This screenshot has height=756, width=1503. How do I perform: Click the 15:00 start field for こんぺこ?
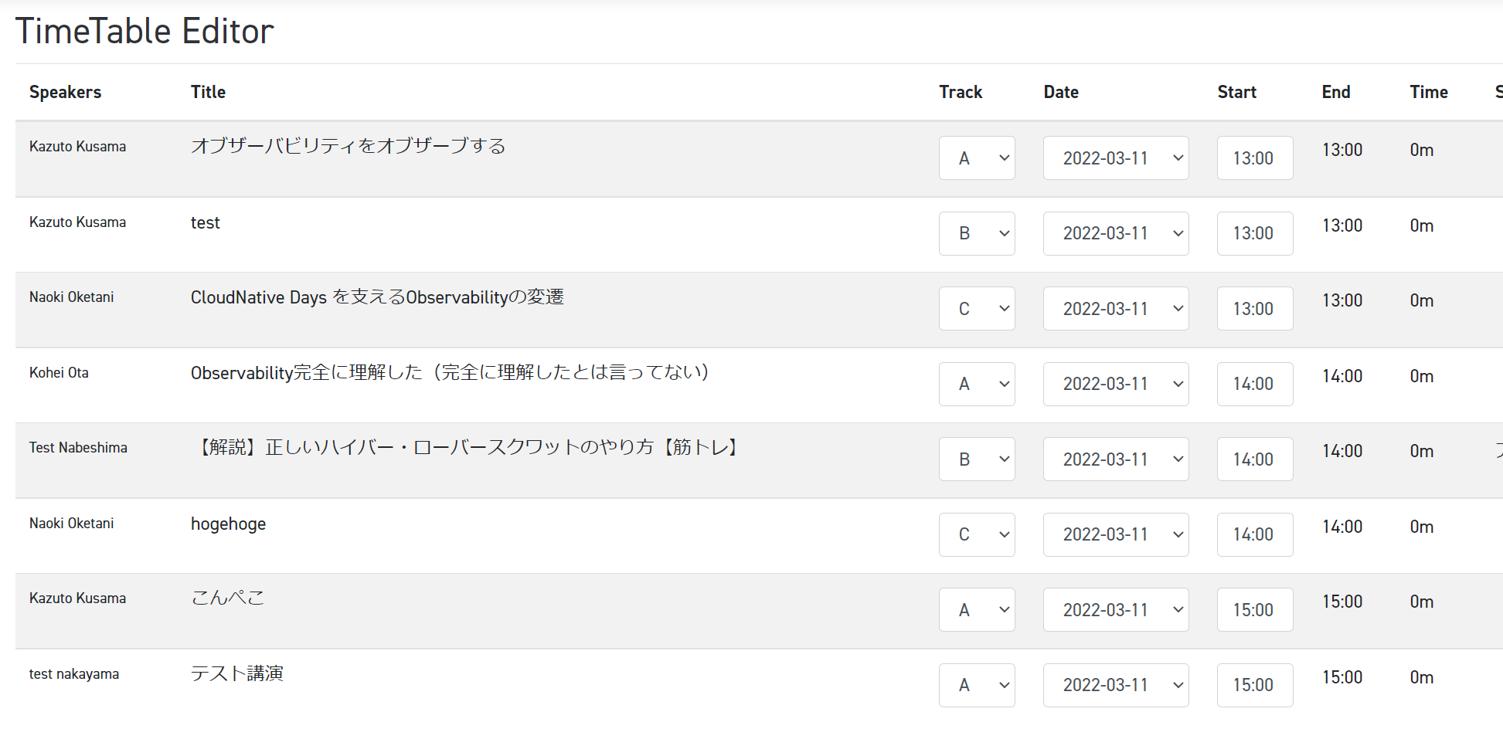1254,609
